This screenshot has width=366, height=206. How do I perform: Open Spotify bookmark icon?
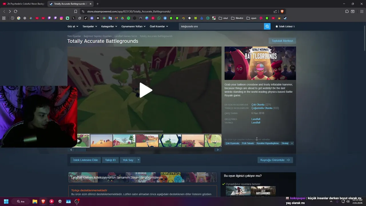(128, 18)
